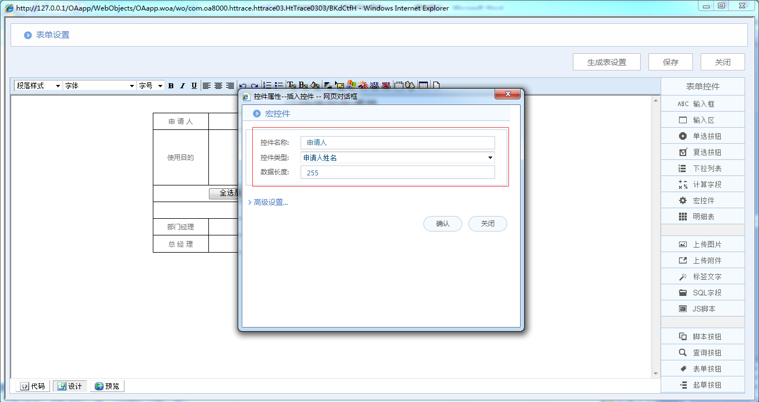The image size is (759, 402).
Task: Switch to the 代码 code view tab
Action: click(x=32, y=386)
